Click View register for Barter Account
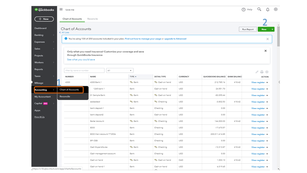This screenshot has height=173, width=307. click(258, 121)
